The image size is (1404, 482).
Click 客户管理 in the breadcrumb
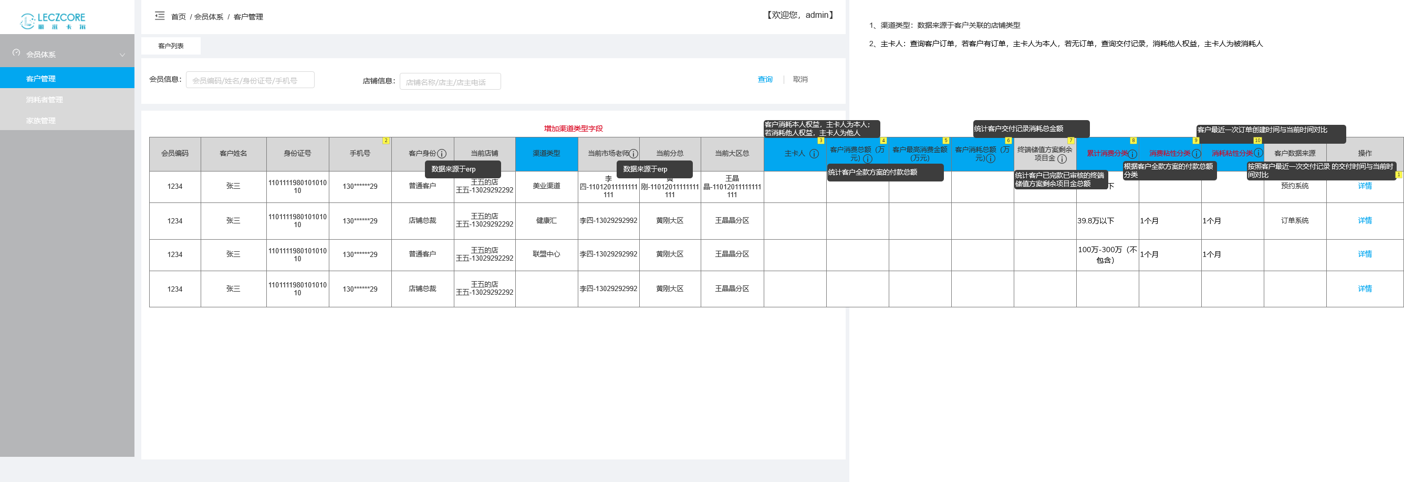click(x=248, y=17)
